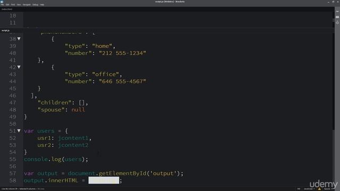Click the Brackets app icon in title bar

(2, 2)
